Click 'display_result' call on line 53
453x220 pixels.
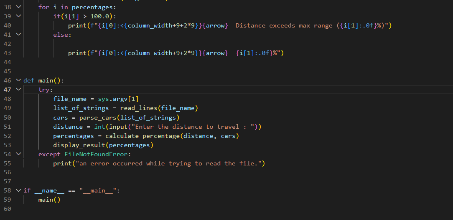[79, 145]
